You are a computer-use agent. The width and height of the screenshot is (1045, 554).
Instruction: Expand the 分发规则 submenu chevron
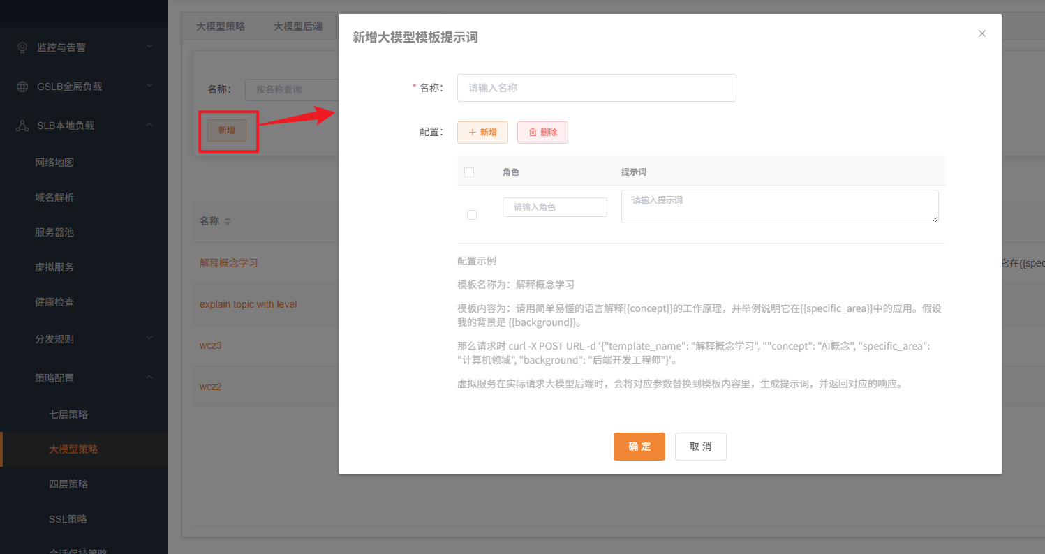(149, 338)
